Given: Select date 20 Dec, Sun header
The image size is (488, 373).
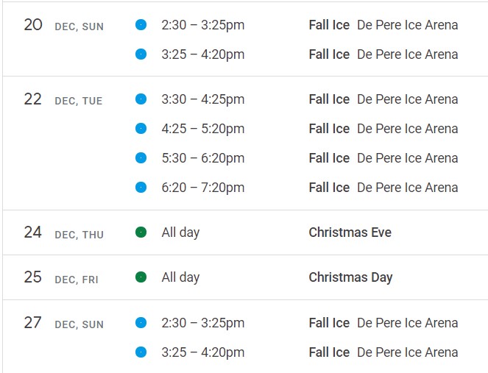Looking at the screenshot, I should 64,25.
